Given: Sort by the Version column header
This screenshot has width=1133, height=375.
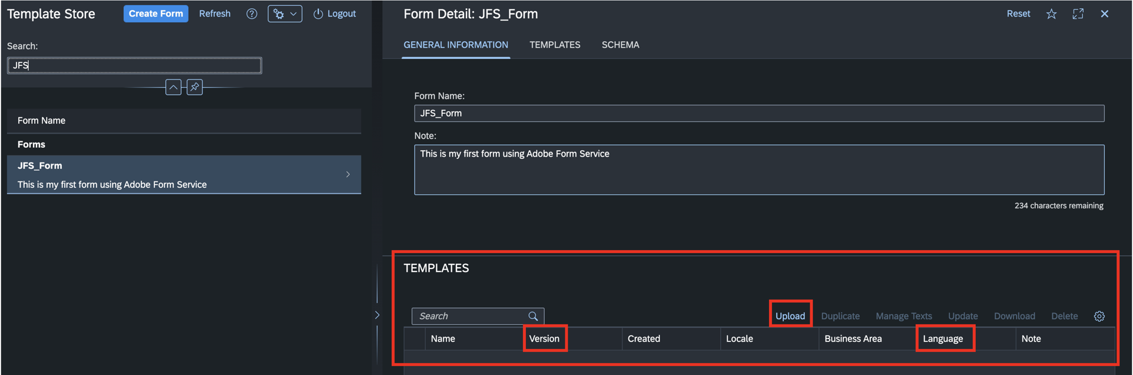Looking at the screenshot, I should point(544,339).
